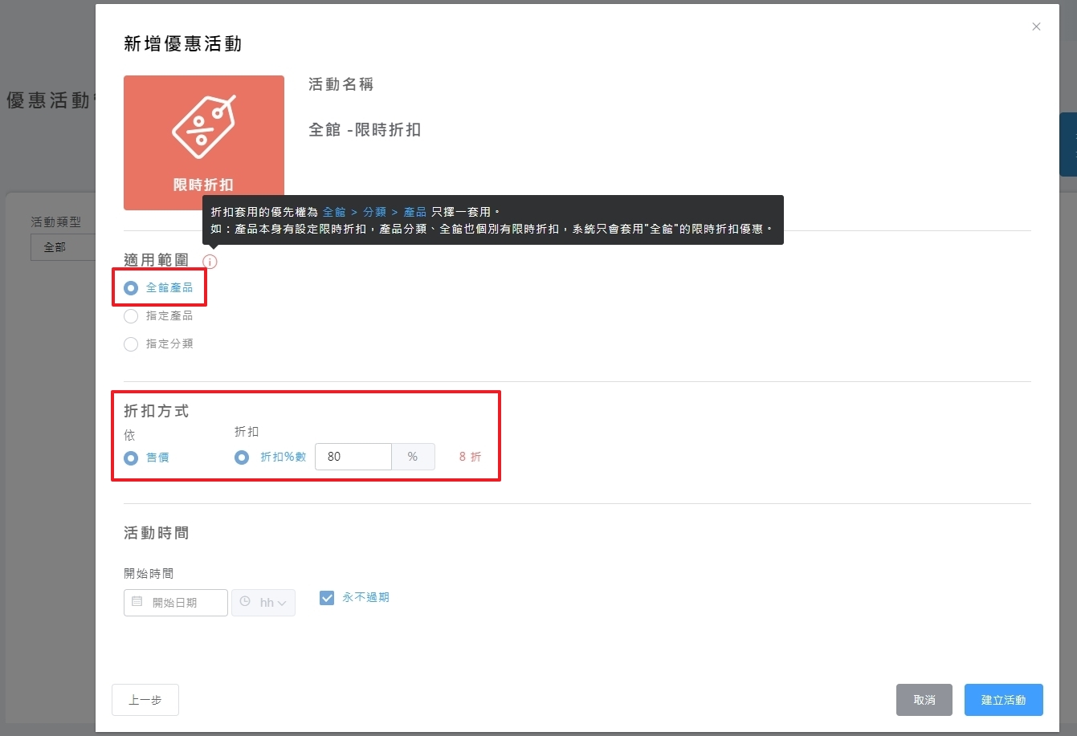The image size is (1077, 736).
Task: Click the 建立活動 button
Action: 1003,700
